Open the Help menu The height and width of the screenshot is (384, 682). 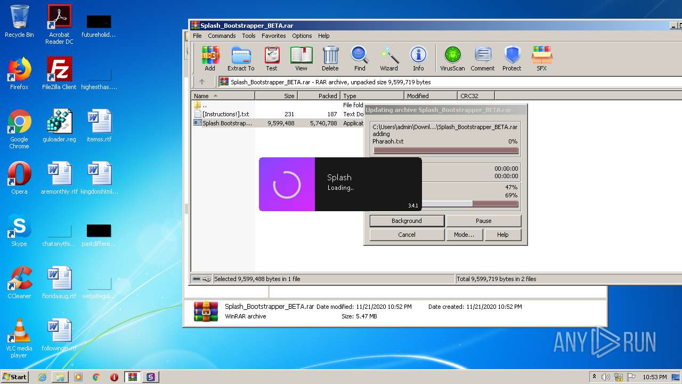pyautogui.click(x=324, y=36)
